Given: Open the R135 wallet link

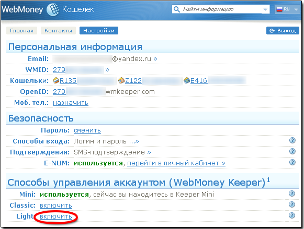Looking at the screenshot, I should [68, 80].
